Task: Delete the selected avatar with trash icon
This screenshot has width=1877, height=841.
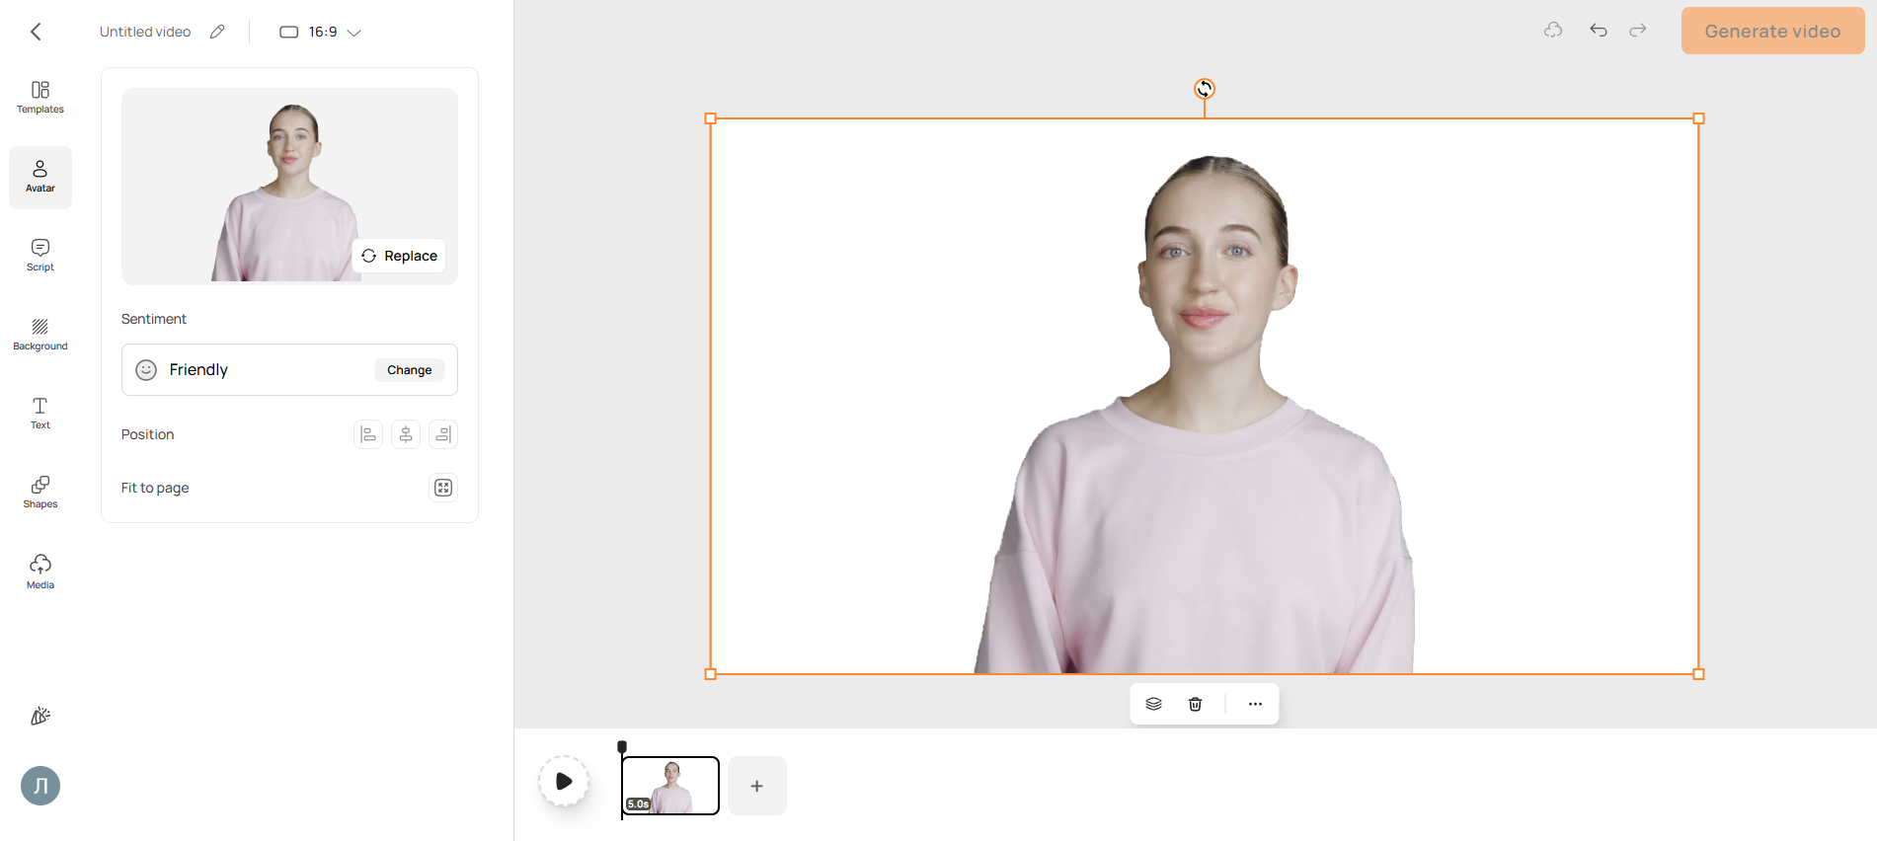Action: coord(1195,704)
